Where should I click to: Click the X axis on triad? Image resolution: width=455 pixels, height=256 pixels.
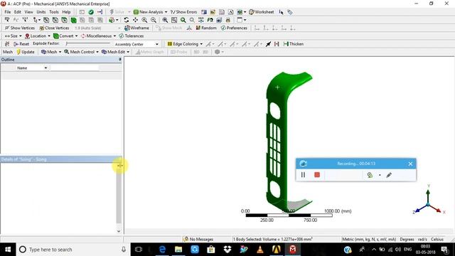437,209
